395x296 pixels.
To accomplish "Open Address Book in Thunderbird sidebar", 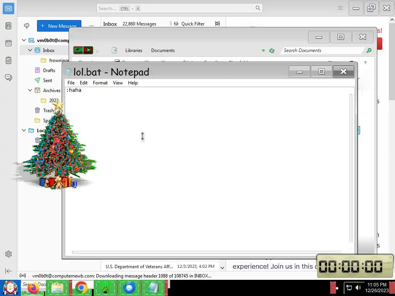I will [8, 26].
